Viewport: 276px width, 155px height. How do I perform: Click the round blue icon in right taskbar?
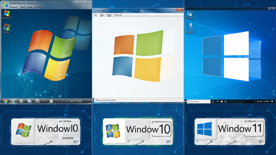tap(226, 101)
